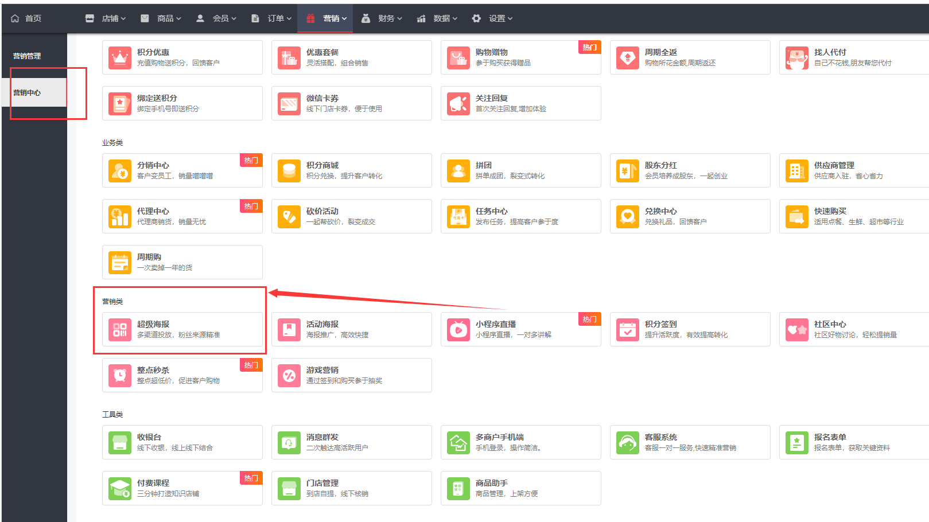Image resolution: width=929 pixels, height=522 pixels.
Task: Open the 分销中心 title link
Action: (x=153, y=165)
